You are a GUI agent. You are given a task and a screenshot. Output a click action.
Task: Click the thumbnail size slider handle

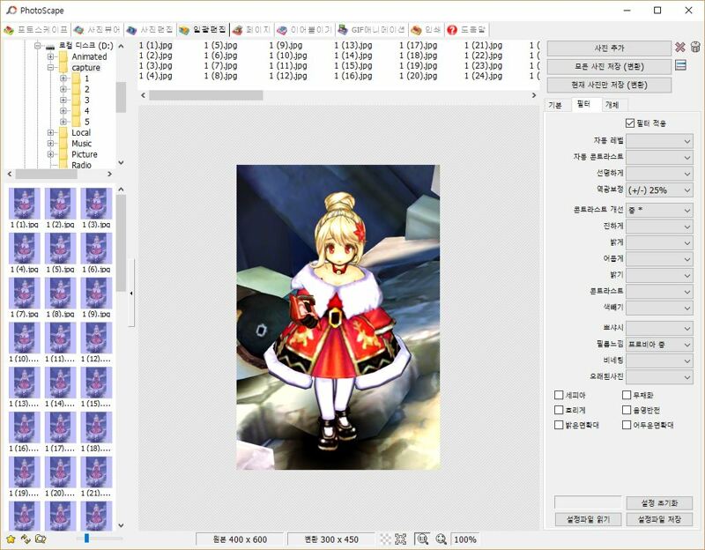tap(86, 539)
